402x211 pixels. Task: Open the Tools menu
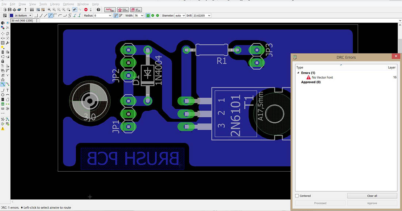[x=43, y=4]
